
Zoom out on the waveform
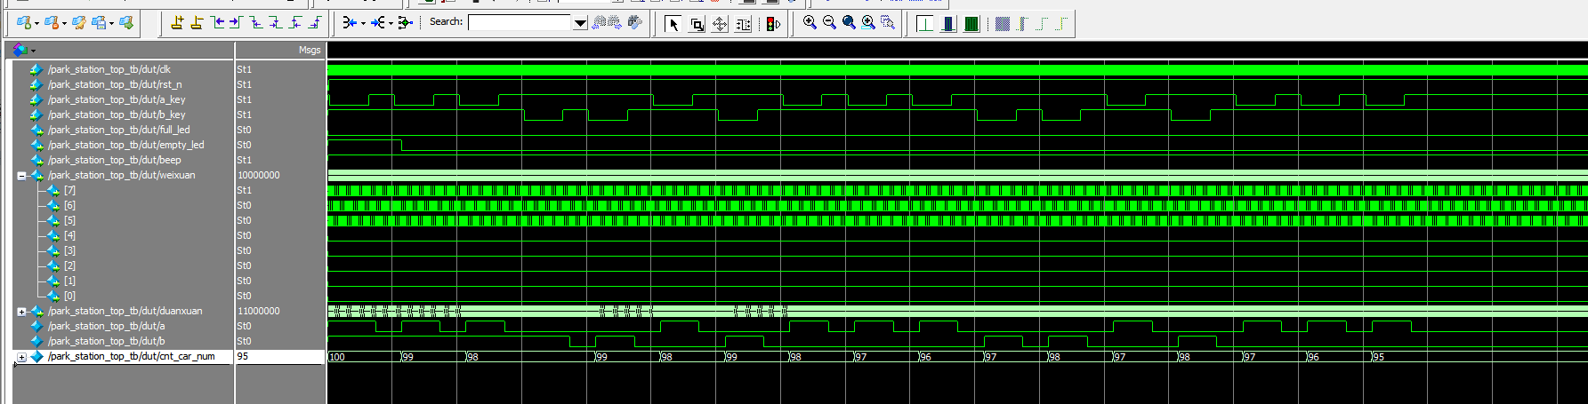click(829, 22)
